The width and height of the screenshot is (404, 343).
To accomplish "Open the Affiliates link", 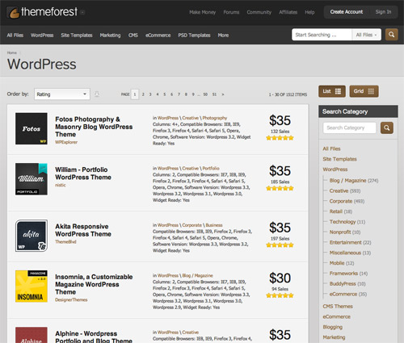I will click(288, 12).
